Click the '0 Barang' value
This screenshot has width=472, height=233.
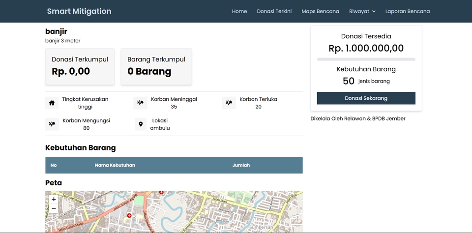pyautogui.click(x=149, y=71)
